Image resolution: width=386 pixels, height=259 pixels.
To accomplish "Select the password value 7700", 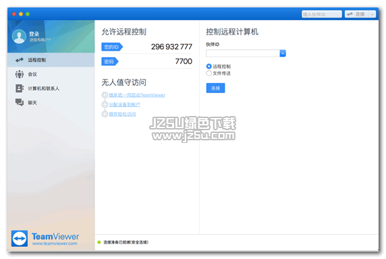I will point(184,61).
